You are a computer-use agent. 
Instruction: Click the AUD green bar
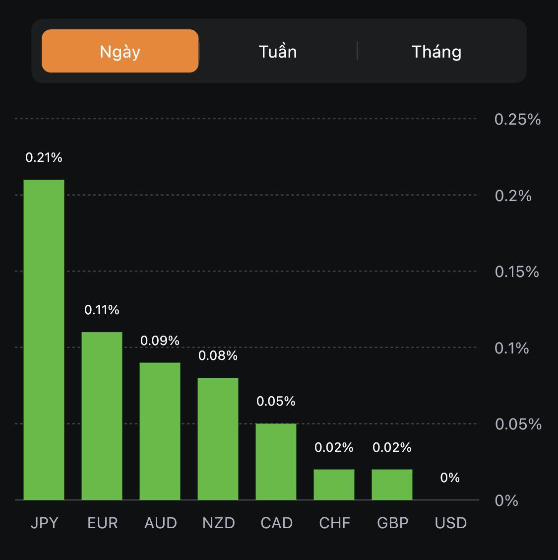pos(160,431)
